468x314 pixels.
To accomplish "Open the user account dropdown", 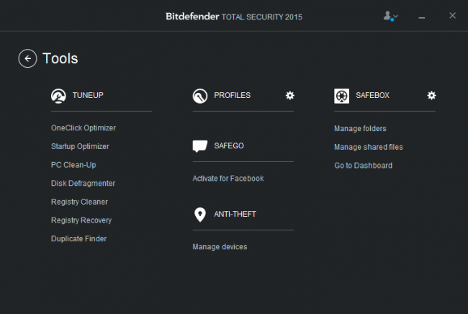I will tap(391, 15).
